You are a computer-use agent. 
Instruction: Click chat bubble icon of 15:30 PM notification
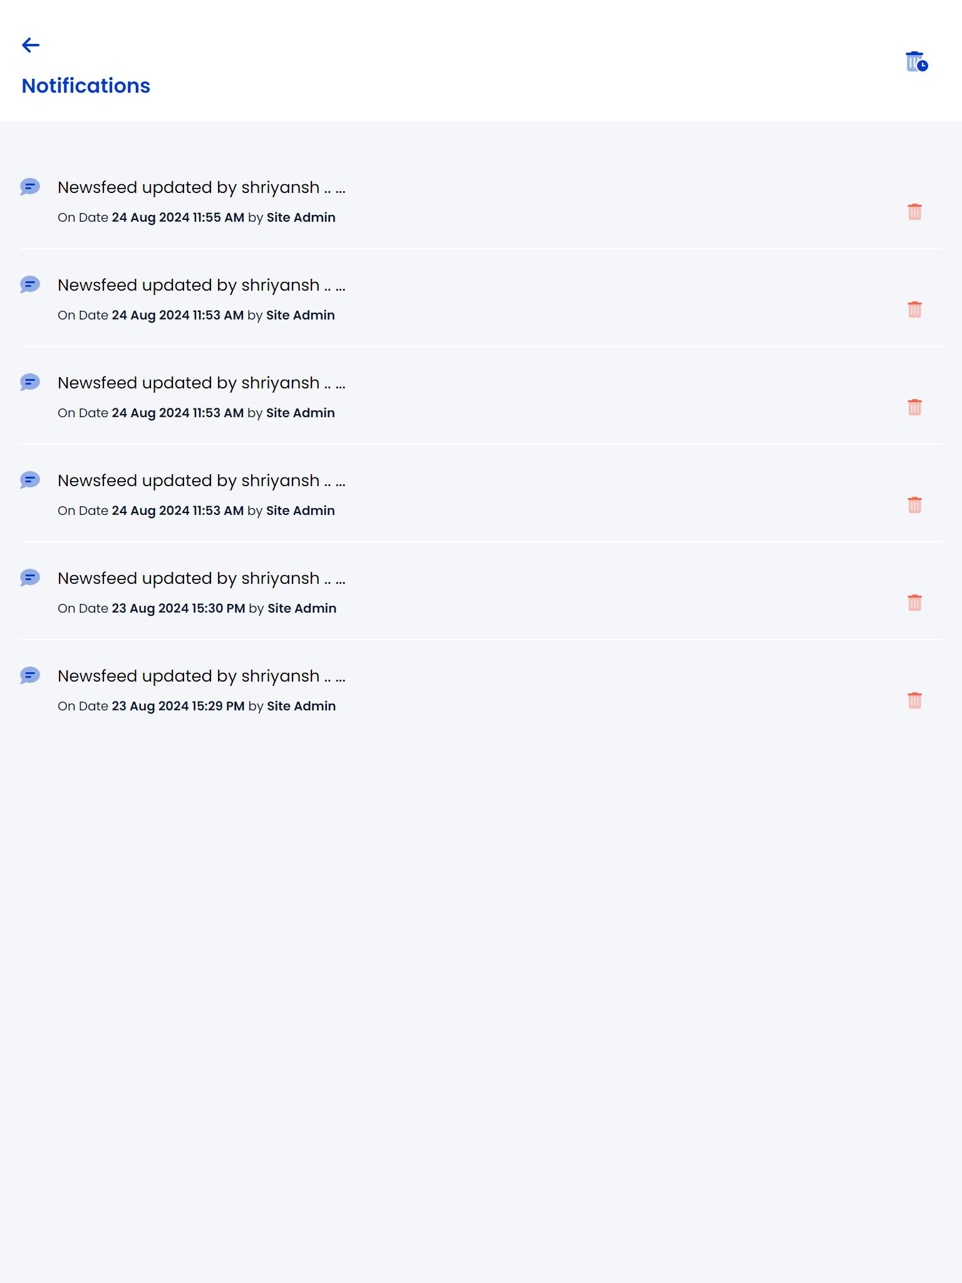click(x=30, y=578)
